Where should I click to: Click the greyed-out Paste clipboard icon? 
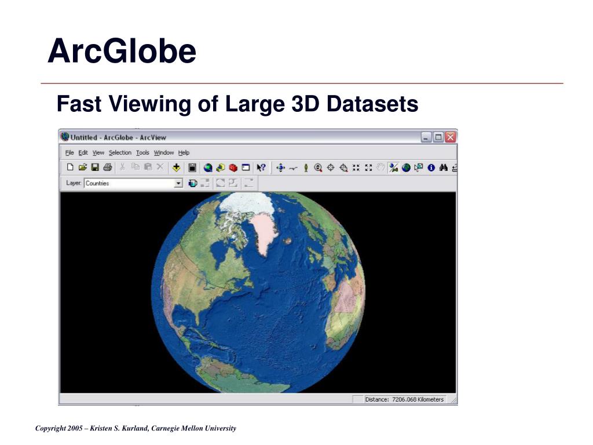148,167
